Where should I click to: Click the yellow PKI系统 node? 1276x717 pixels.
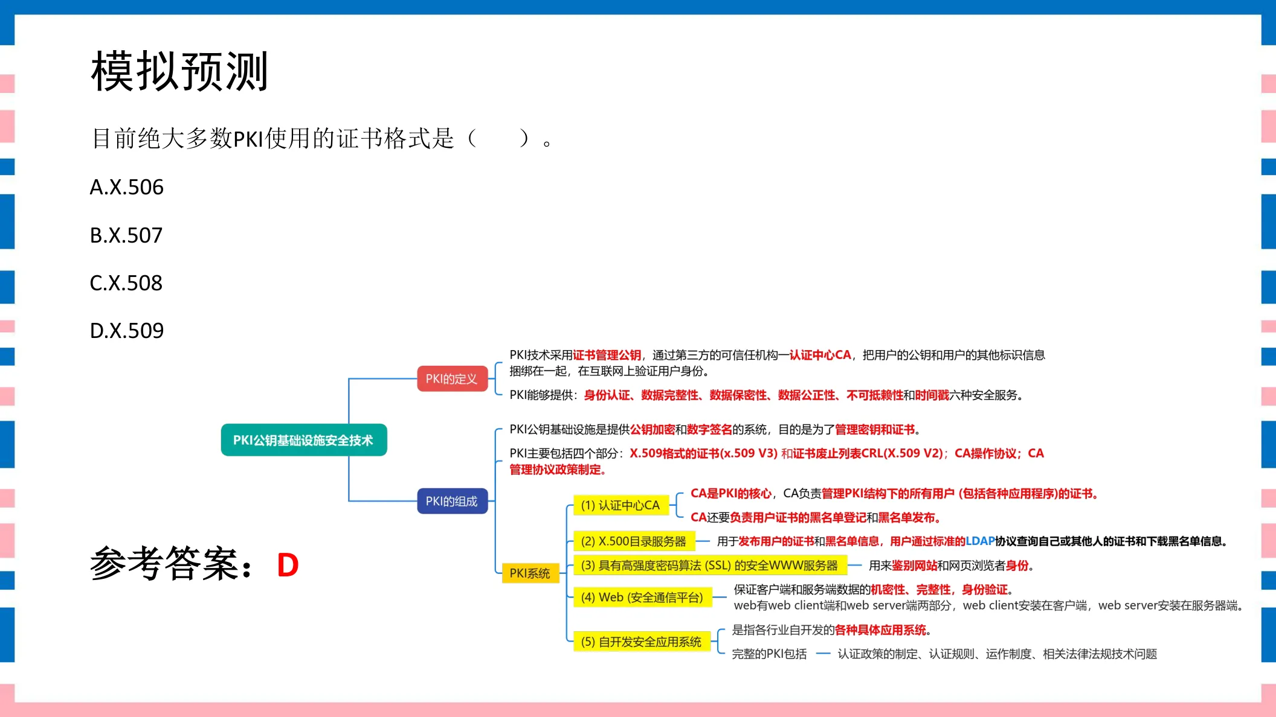pyautogui.click(x=530, y=573)
